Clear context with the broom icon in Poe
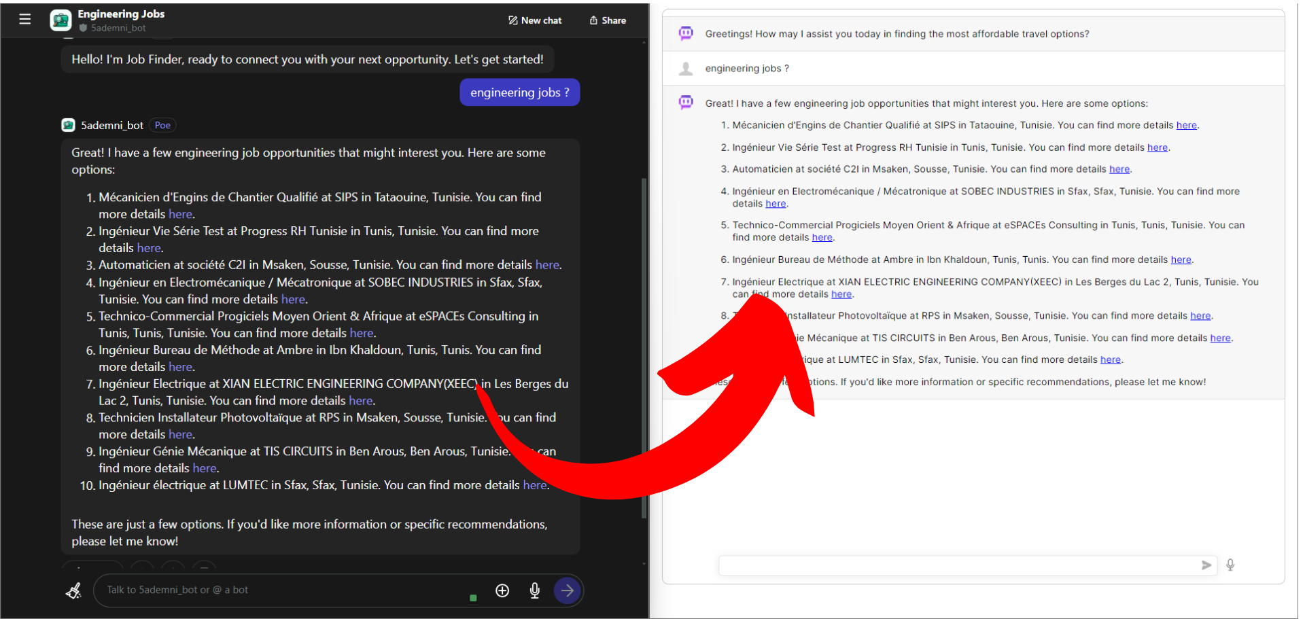 [73, 590]
